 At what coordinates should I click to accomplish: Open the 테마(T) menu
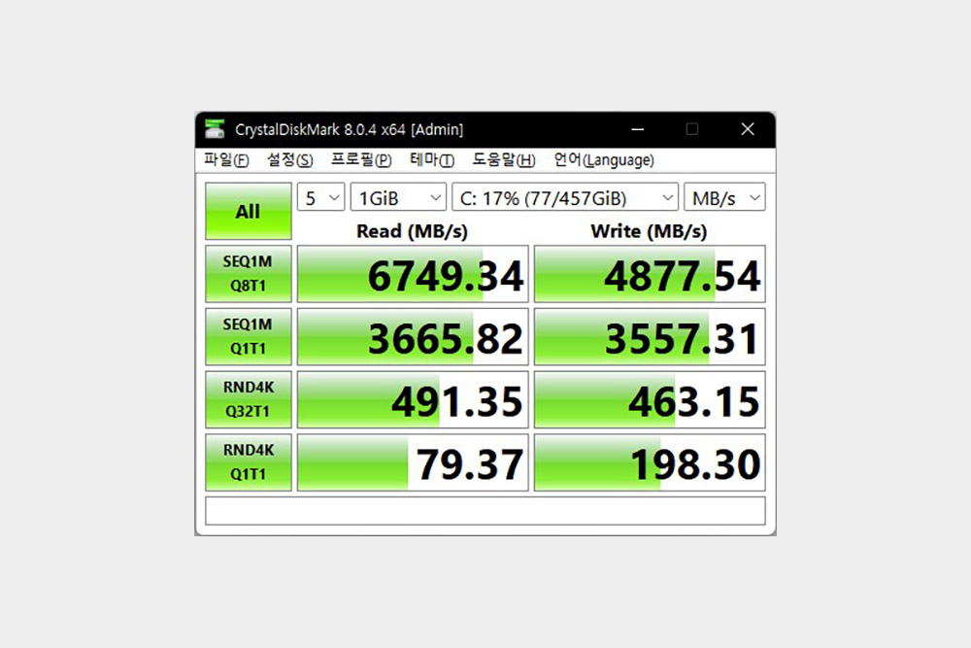pyautogui.click(x=432, y=160)
